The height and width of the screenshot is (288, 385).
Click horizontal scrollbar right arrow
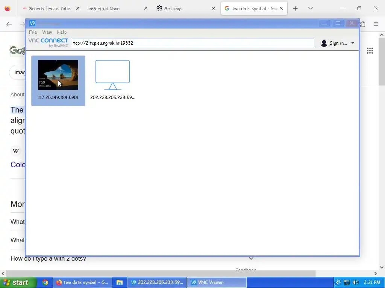tap(376, 273)
